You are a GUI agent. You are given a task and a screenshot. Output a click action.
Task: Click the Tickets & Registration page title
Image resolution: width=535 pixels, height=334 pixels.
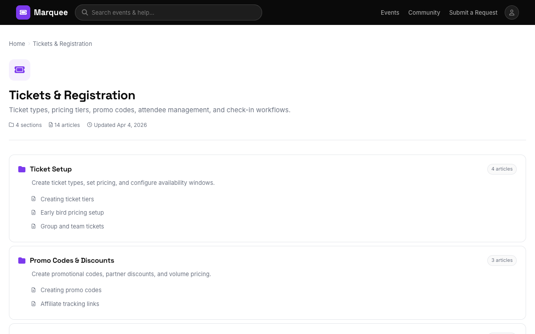click(72, 95)
